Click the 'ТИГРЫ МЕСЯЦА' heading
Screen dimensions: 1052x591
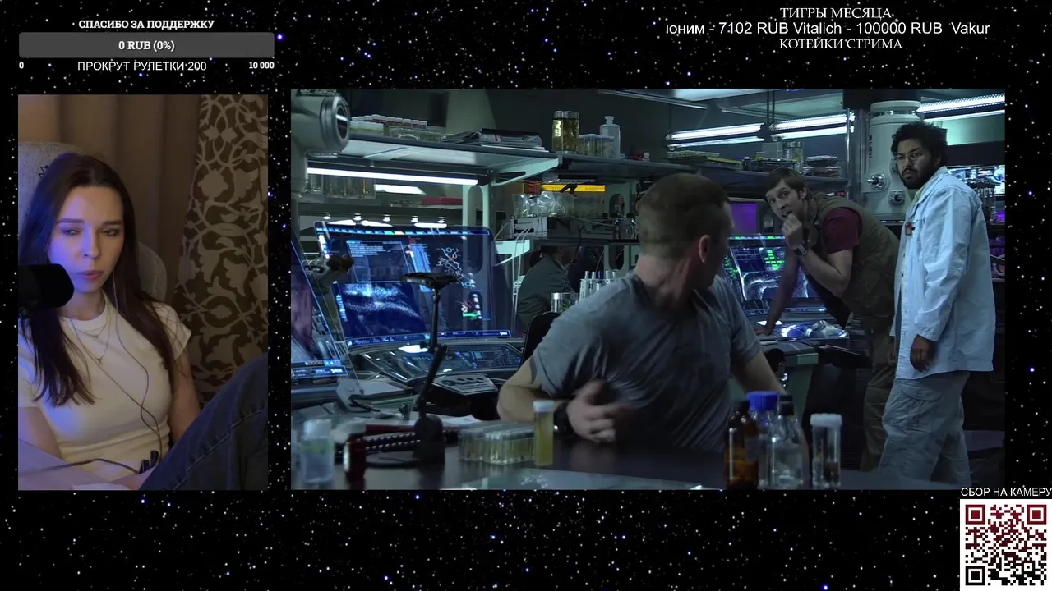click(836, 13)
